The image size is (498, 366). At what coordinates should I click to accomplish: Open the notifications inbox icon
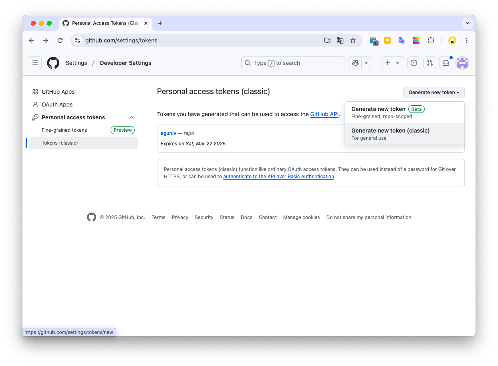pos(446,63)
